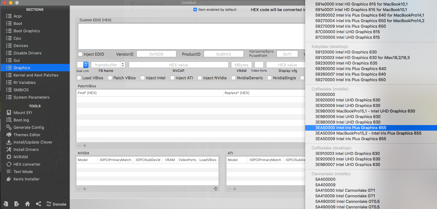Viewport: 437px width, 209px height.
Task: Click the HEX converter circular arrows icon
Action: coord(9,164)
